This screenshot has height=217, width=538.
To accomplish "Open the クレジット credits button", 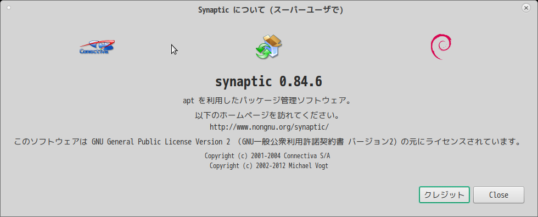I will pyautogui.click(x=444, y=194).
